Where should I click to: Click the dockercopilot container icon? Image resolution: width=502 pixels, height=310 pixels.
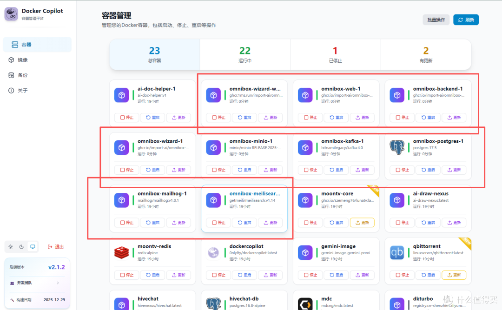(x=213, y=253)
